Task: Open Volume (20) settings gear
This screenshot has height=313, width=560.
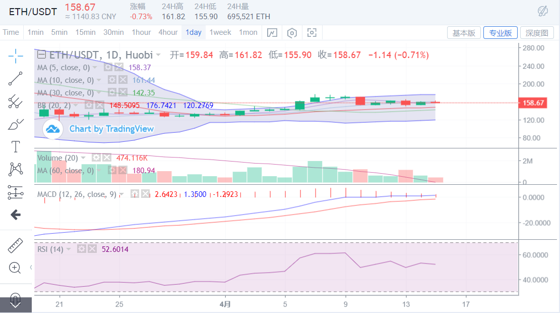Action: click(x=96, y=158)
